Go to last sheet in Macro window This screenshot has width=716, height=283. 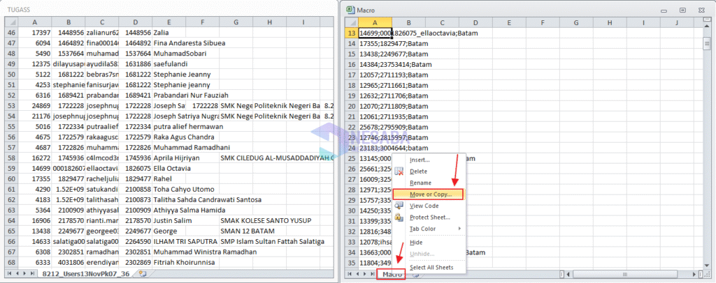pyautogui.click(x=372, y=275)
